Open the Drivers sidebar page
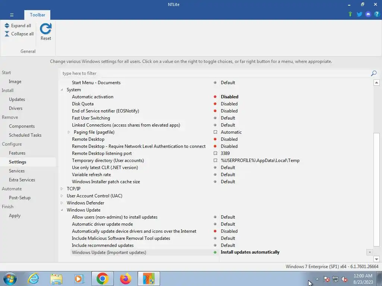This screenshot has height=286, width=382. (x=16, y=108)
